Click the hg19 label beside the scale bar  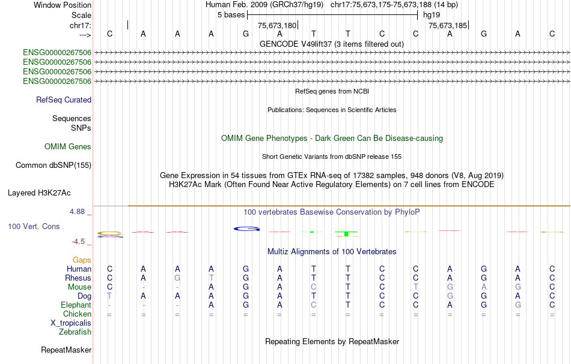(432, 15)
